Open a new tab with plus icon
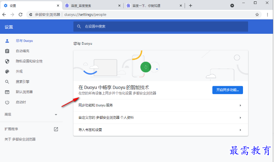 pyautogui.click(x=190, y=6)
